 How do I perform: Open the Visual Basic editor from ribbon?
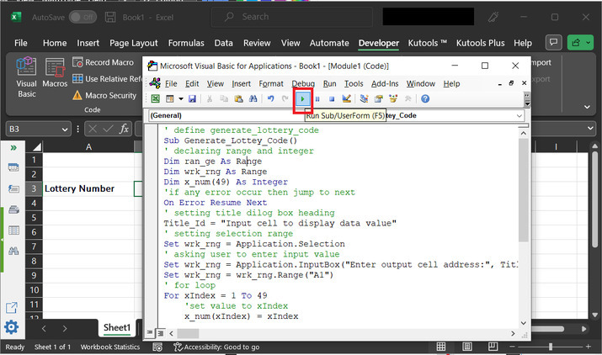(x=27, y=76)
